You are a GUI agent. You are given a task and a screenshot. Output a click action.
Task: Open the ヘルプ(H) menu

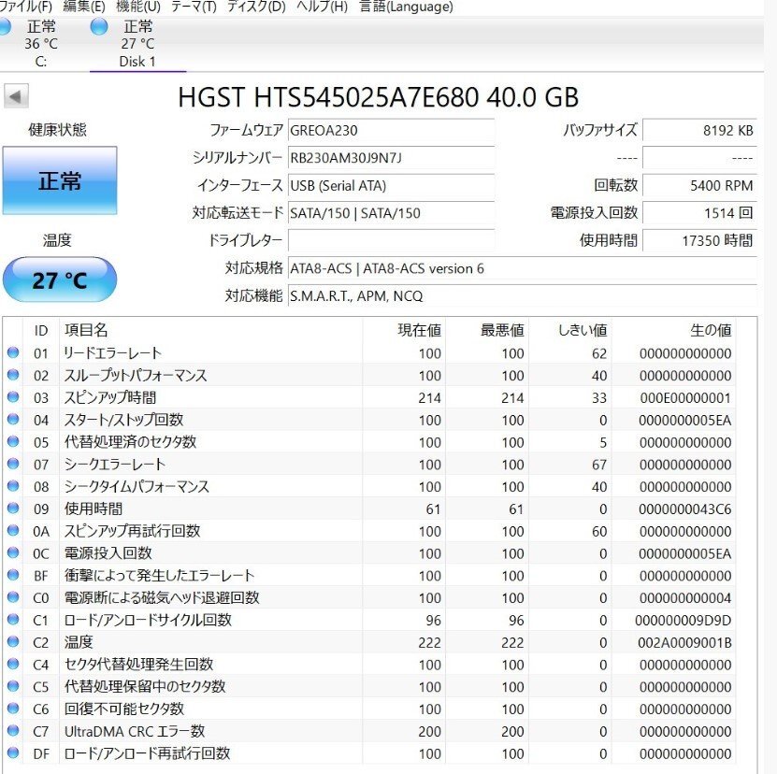pos(322,7)
